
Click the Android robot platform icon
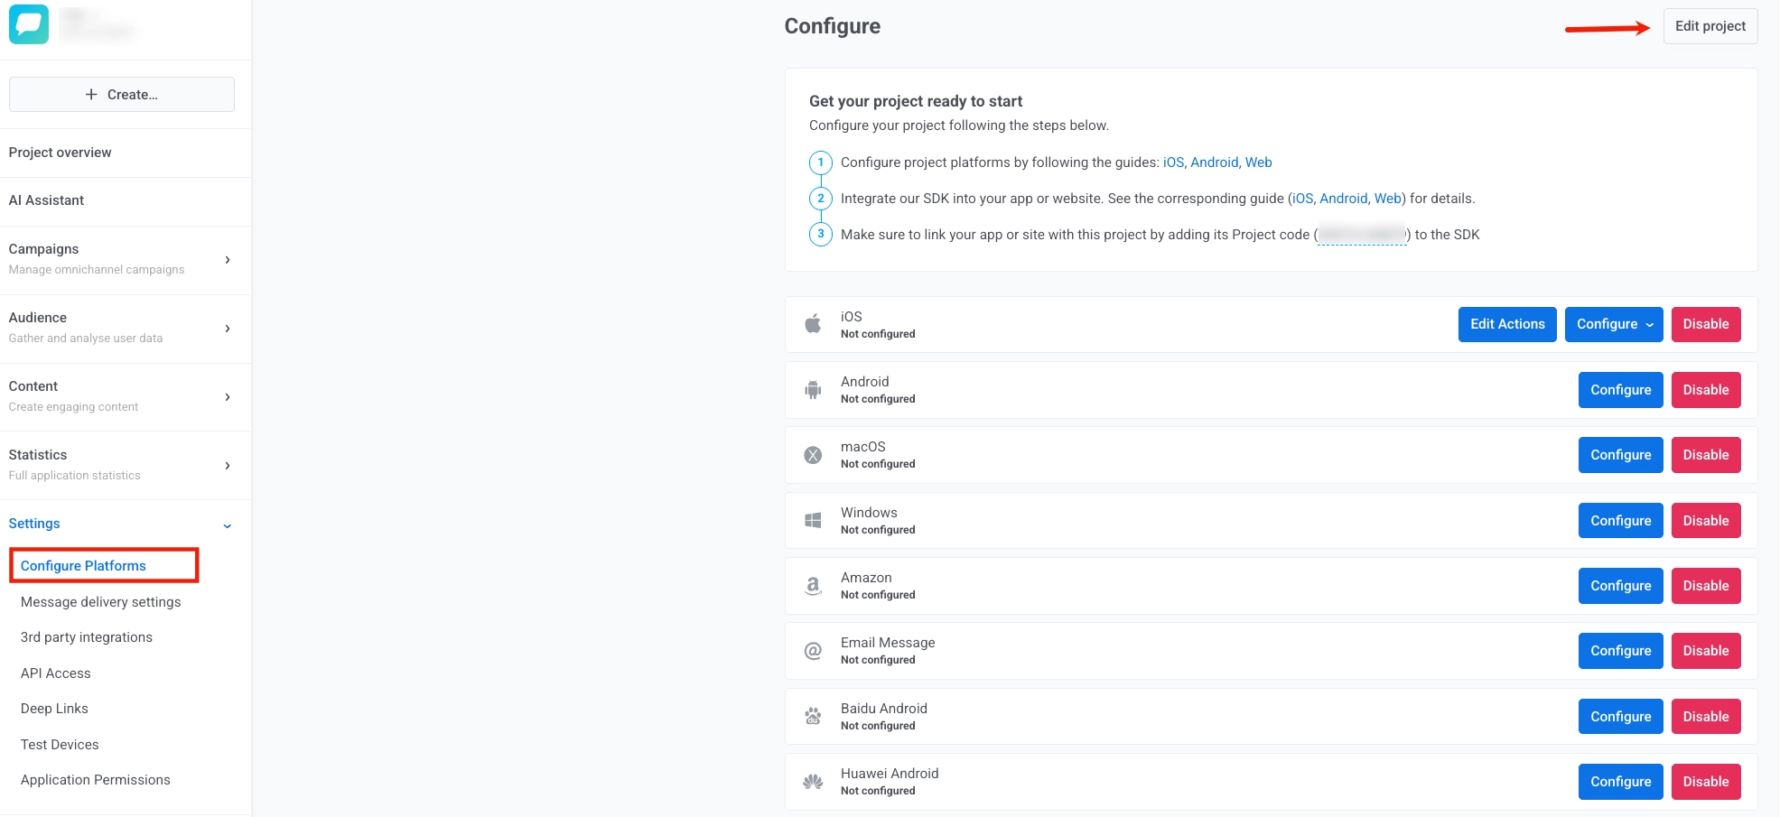point(813,390)
